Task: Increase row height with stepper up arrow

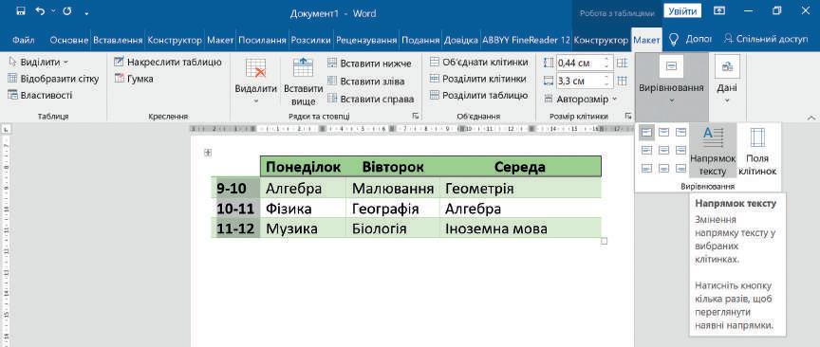Action: (x=607, y=60)
